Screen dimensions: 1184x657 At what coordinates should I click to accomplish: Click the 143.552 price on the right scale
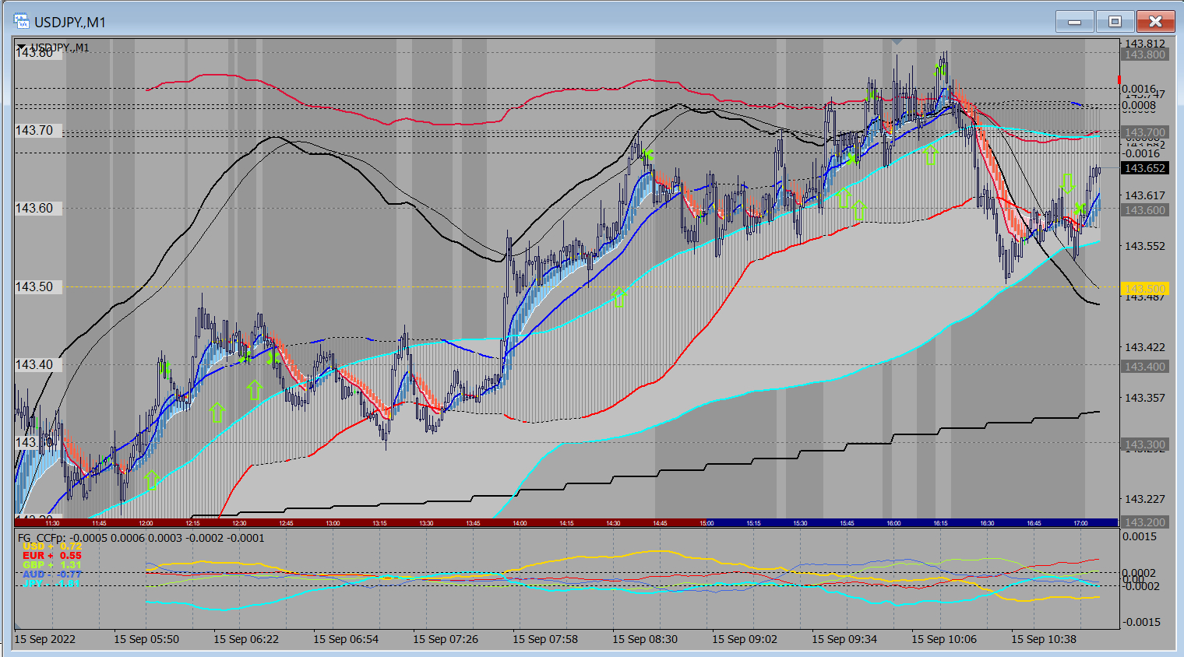(x=1145, y=246)
